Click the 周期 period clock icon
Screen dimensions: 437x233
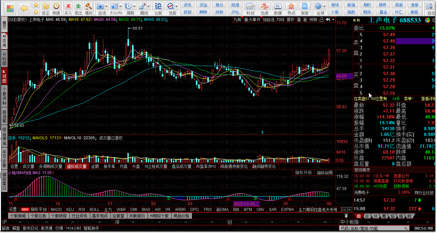pyautogui.click(x=128, y=6)
